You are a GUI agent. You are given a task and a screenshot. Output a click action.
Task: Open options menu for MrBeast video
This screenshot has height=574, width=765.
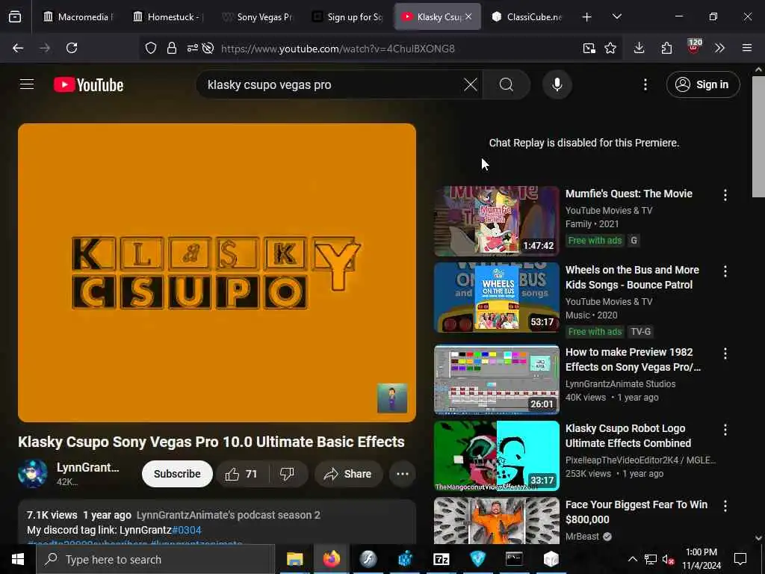tap(725, 506)
